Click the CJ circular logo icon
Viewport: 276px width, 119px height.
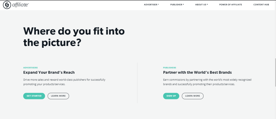pyautogui.click(x=6, y=5)
